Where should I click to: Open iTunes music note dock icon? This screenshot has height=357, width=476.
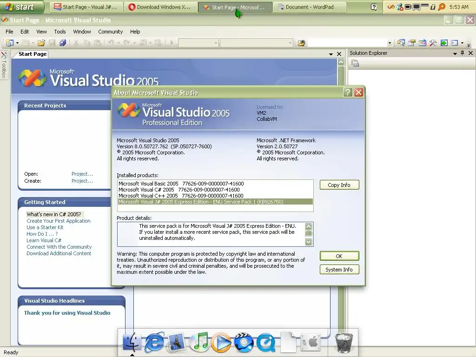(x=199, y=342)
